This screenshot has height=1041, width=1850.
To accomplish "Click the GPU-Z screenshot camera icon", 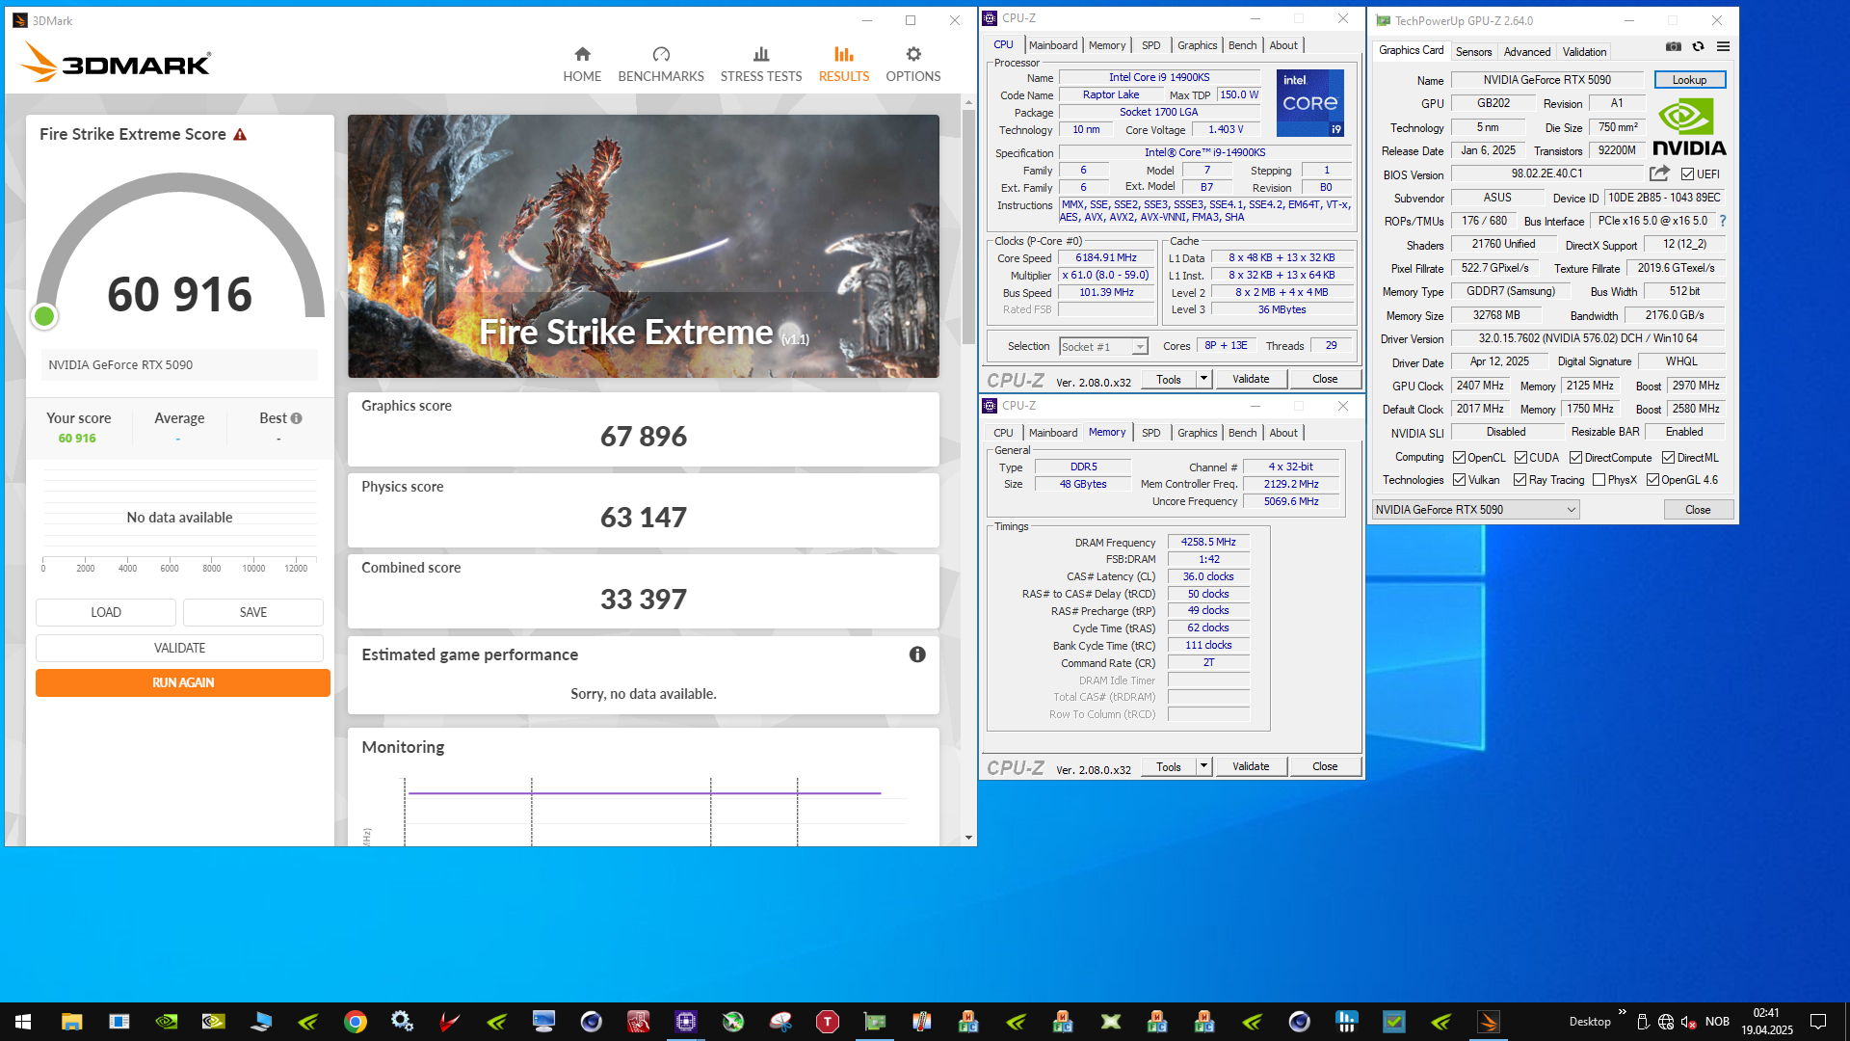I will [x=1674, y=46].
